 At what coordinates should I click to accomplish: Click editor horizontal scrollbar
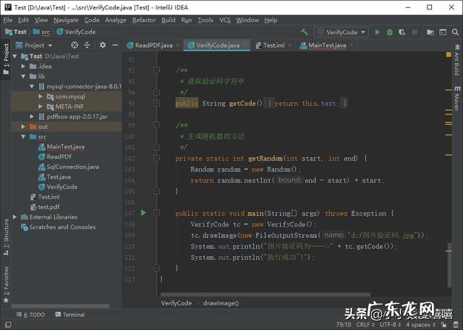click(266, 295)
